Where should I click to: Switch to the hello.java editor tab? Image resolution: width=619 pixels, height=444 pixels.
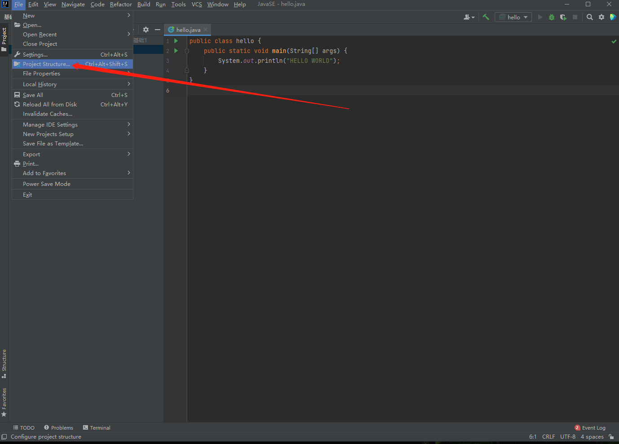tap(188, 30)
